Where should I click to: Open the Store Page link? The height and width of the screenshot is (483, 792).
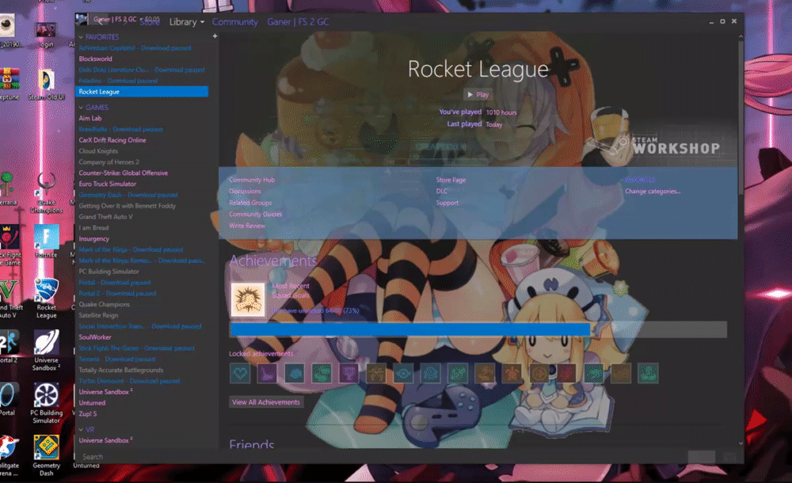tap(451, 180)
